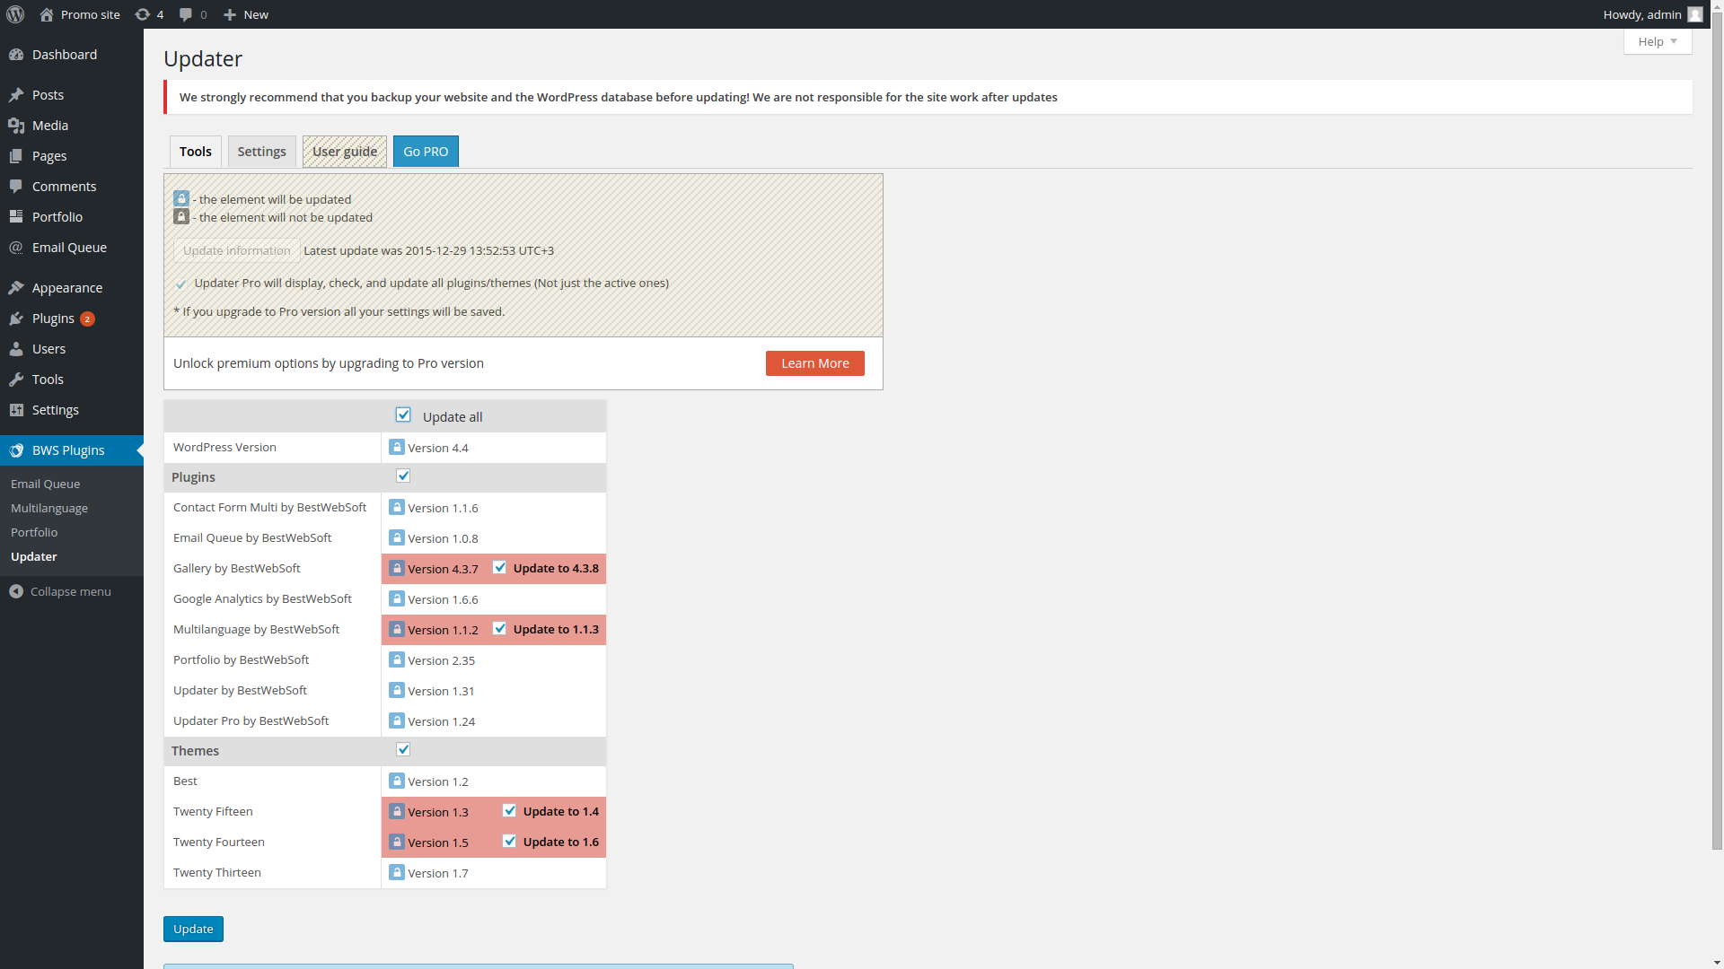Expand the Help dropdown panel
Viewport: 1724px width, 969px height.
click(x=1657, y=41)
